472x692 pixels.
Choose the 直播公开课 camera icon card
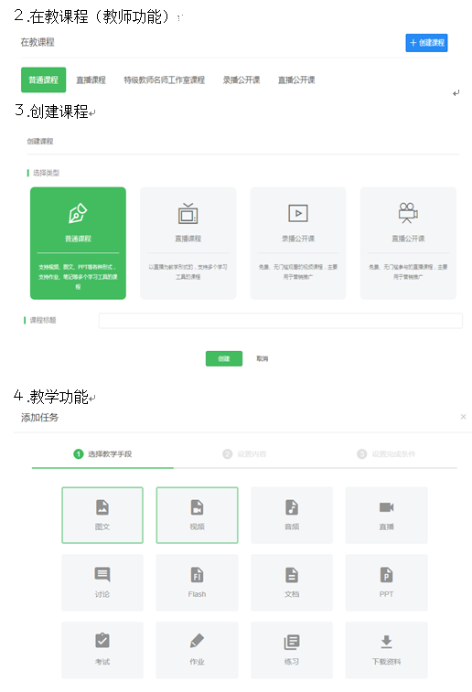click(x=408, y=243)
